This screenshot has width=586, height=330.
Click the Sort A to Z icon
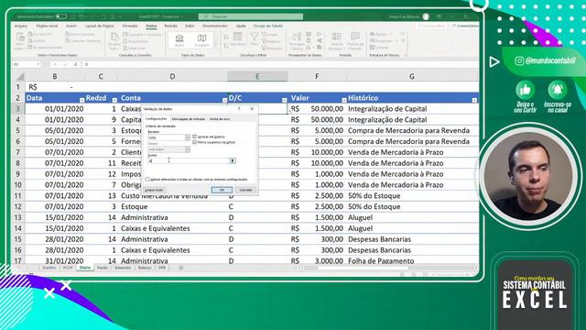(226, 37)
